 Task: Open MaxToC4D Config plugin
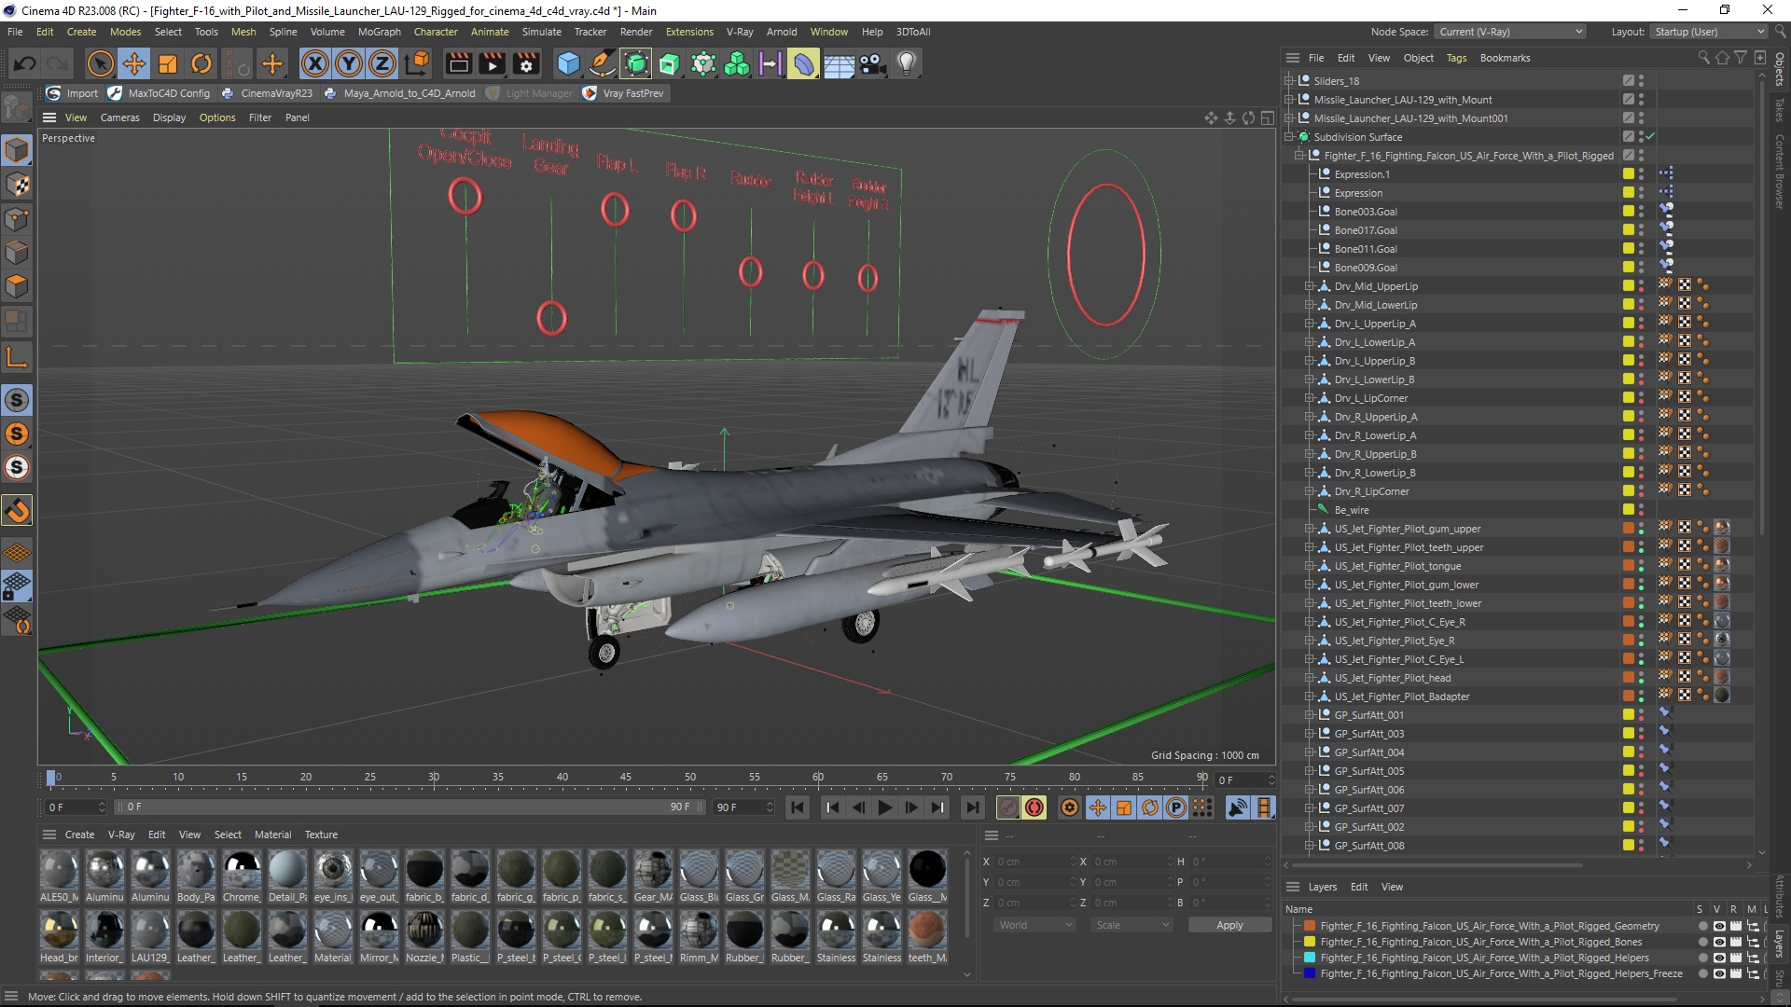(x=159, y=93)
